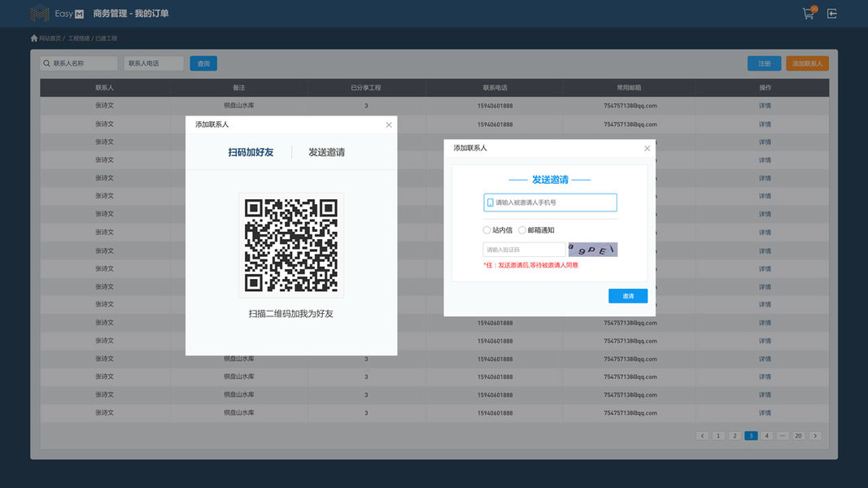Image resolution: width=868 pixels, height=488 pixels.
Task: Select the 邮箱通知 radio option
Action: (x=522, y=230)
